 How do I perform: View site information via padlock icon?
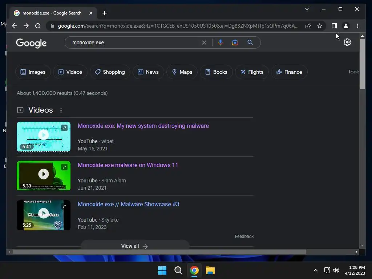[52, 26]
